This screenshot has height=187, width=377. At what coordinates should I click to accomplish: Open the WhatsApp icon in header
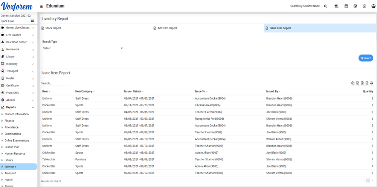click(364, 6)
